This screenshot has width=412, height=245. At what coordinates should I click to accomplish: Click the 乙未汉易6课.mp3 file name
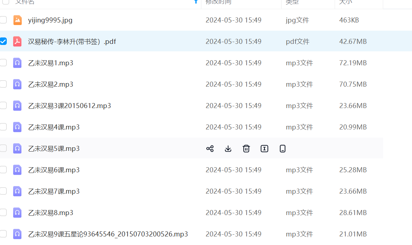(54, 170)
